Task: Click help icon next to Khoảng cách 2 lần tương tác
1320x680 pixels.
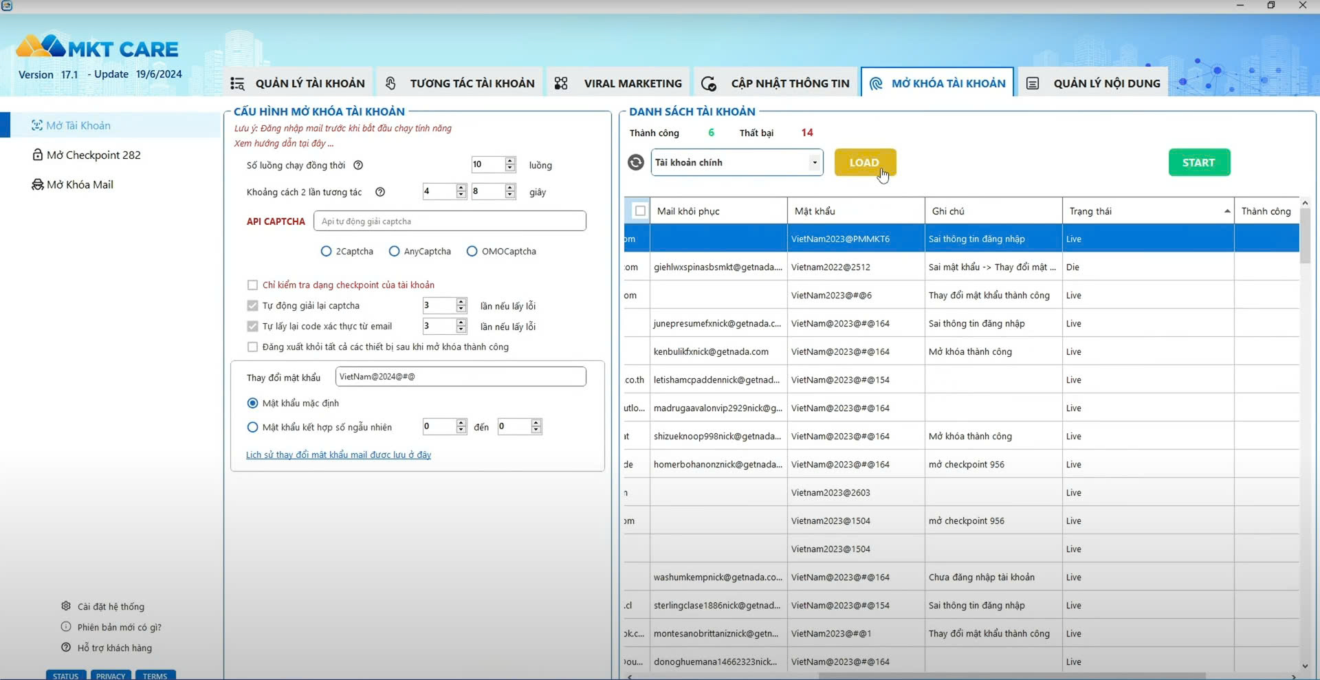Action: pos(380,192)
